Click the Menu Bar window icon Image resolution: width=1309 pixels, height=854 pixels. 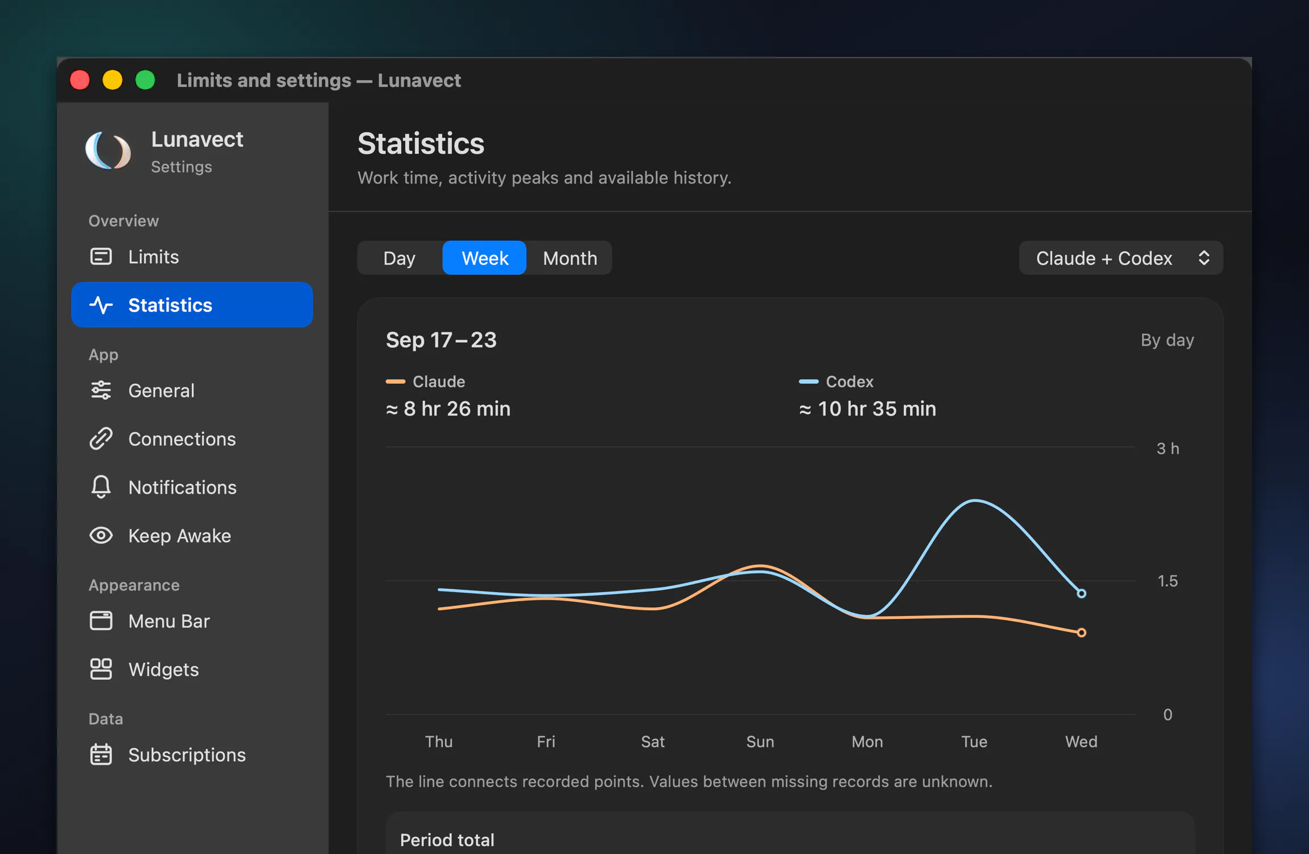coord(101,621)
